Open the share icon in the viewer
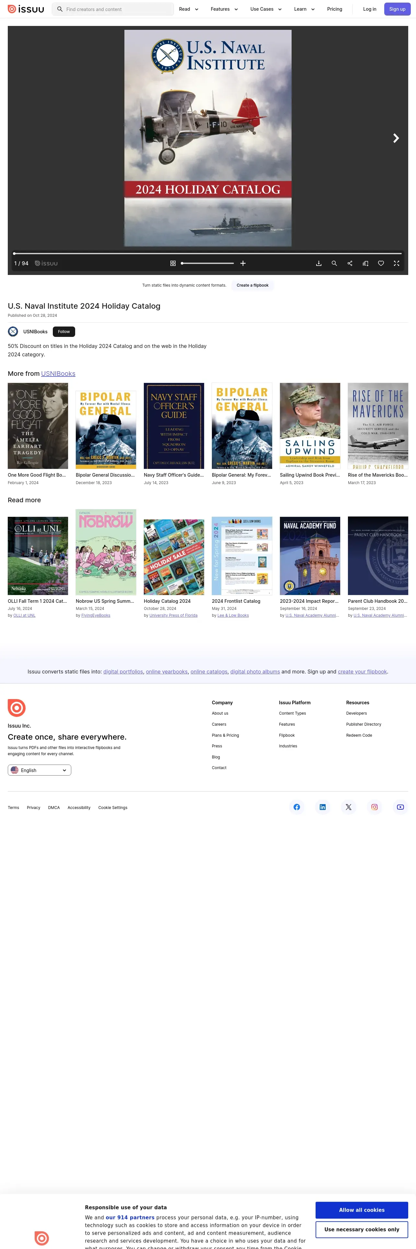Image resolution: width=416 pixels, height=1249 pixels. click(x=350, y=263)
